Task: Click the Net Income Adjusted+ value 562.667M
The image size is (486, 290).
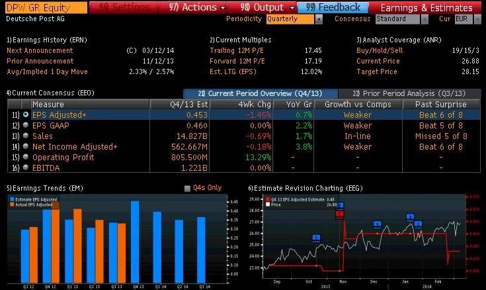Action: 189,146
